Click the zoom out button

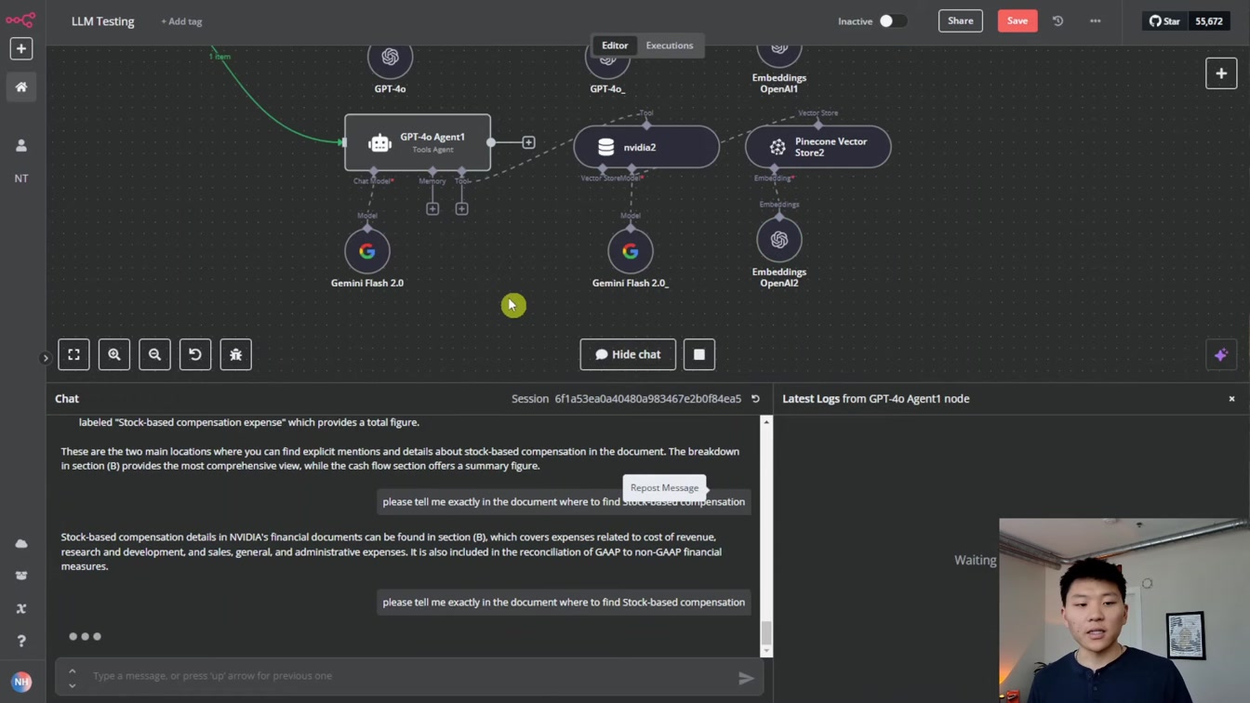click(154, 354)
